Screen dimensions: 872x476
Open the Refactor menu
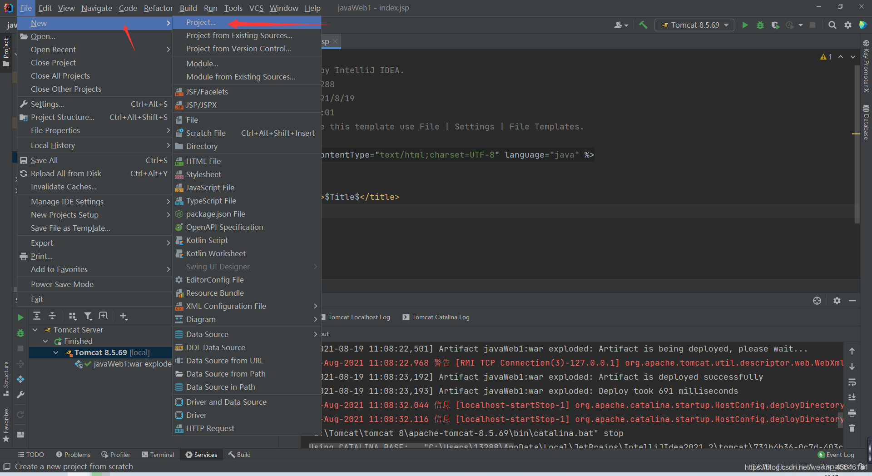click(158, 8)
